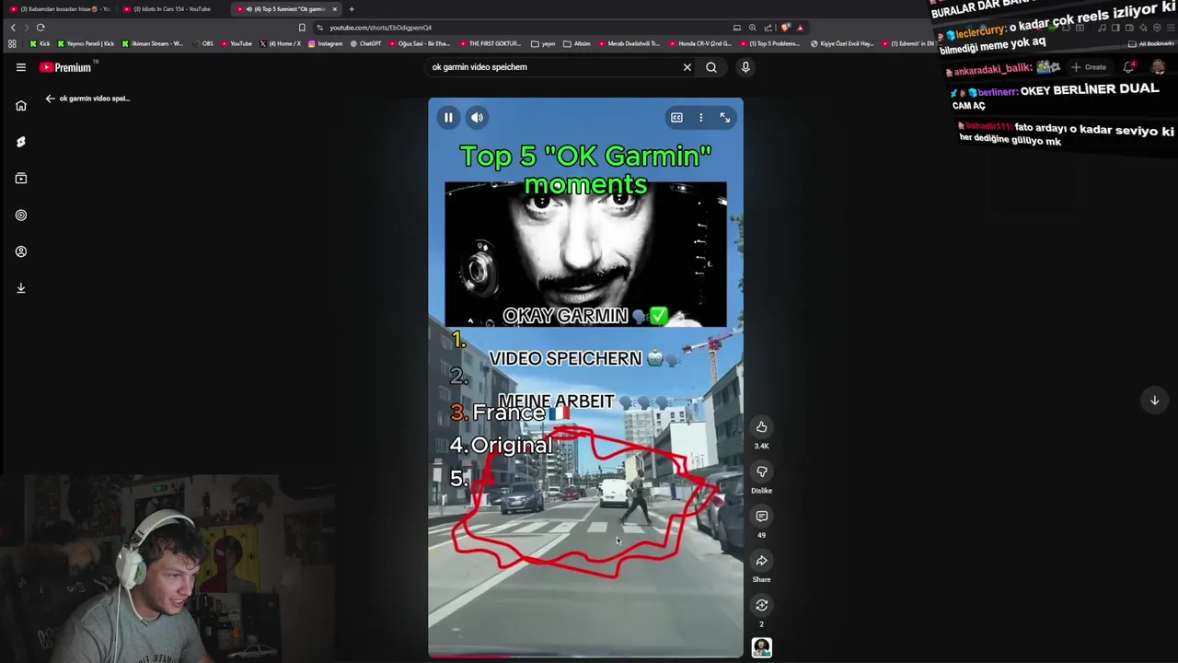The image size is (1178, 663).
Task: Open the Instagram bookmark
Action: pyautogui.click(x=326, y=43)
